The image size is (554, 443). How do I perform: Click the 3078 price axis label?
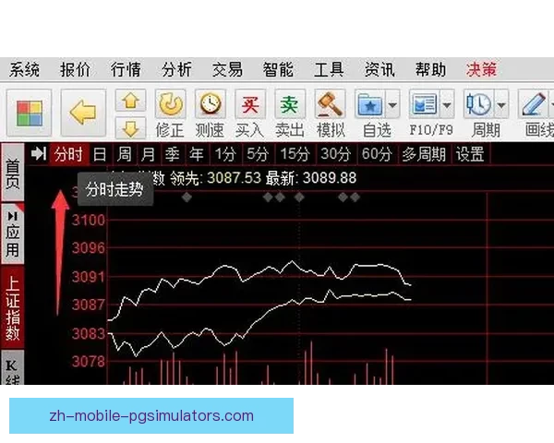89,361
